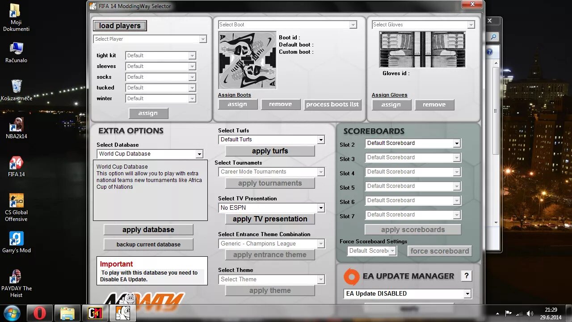
Task: Click remove under Assign Boots
Action: (281, 104)
